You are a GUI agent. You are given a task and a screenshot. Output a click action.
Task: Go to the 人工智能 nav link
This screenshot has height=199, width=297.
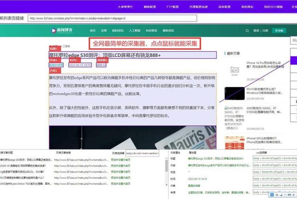click(134, 30)
